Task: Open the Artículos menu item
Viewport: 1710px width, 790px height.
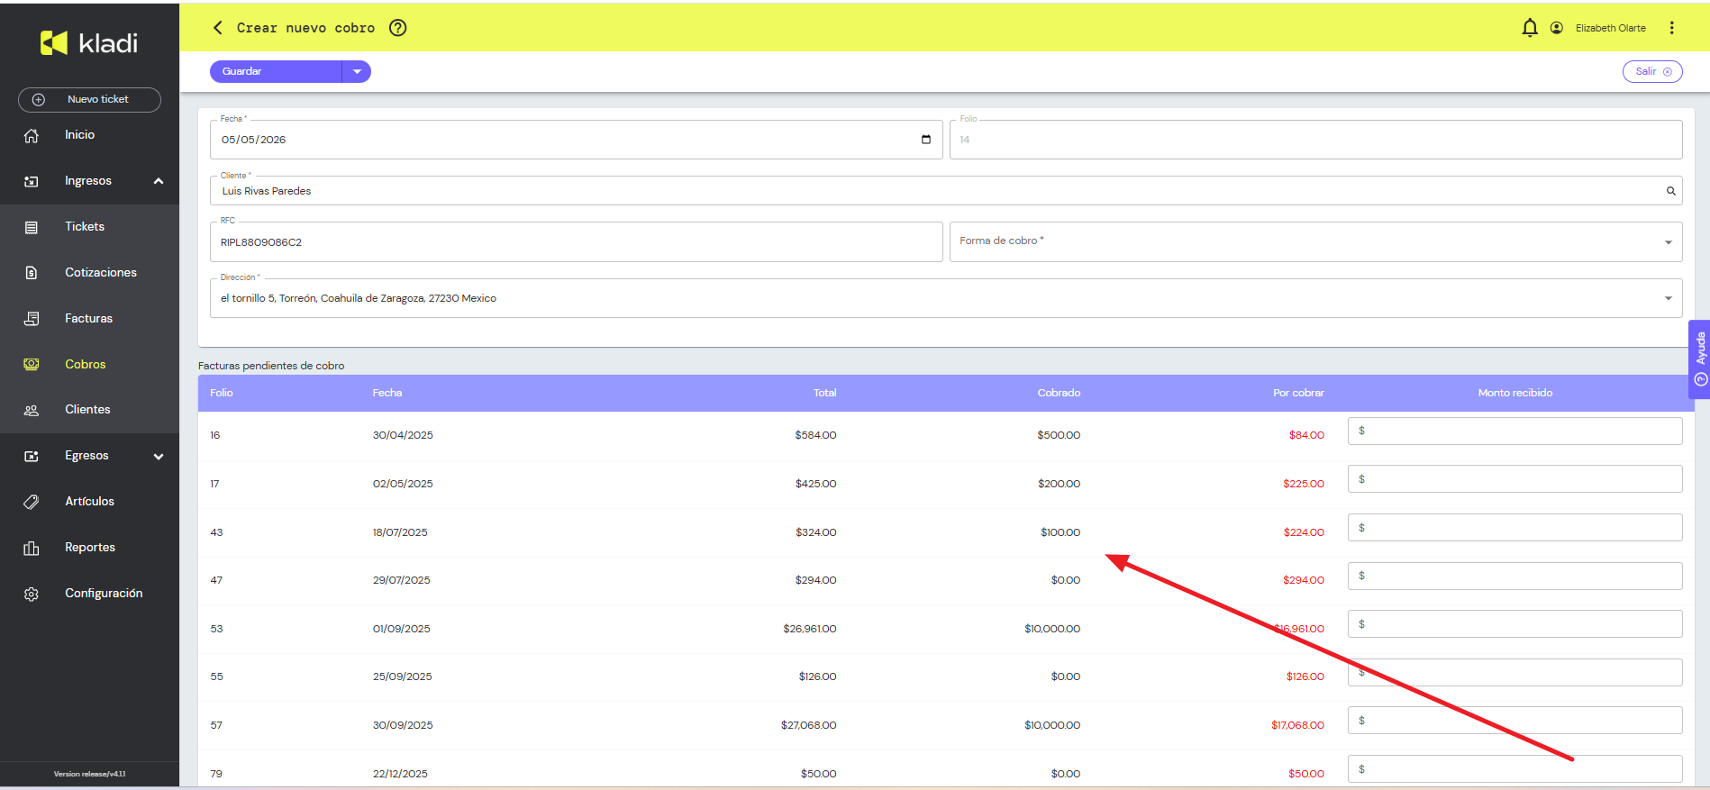Action: (x=89, y=502)
